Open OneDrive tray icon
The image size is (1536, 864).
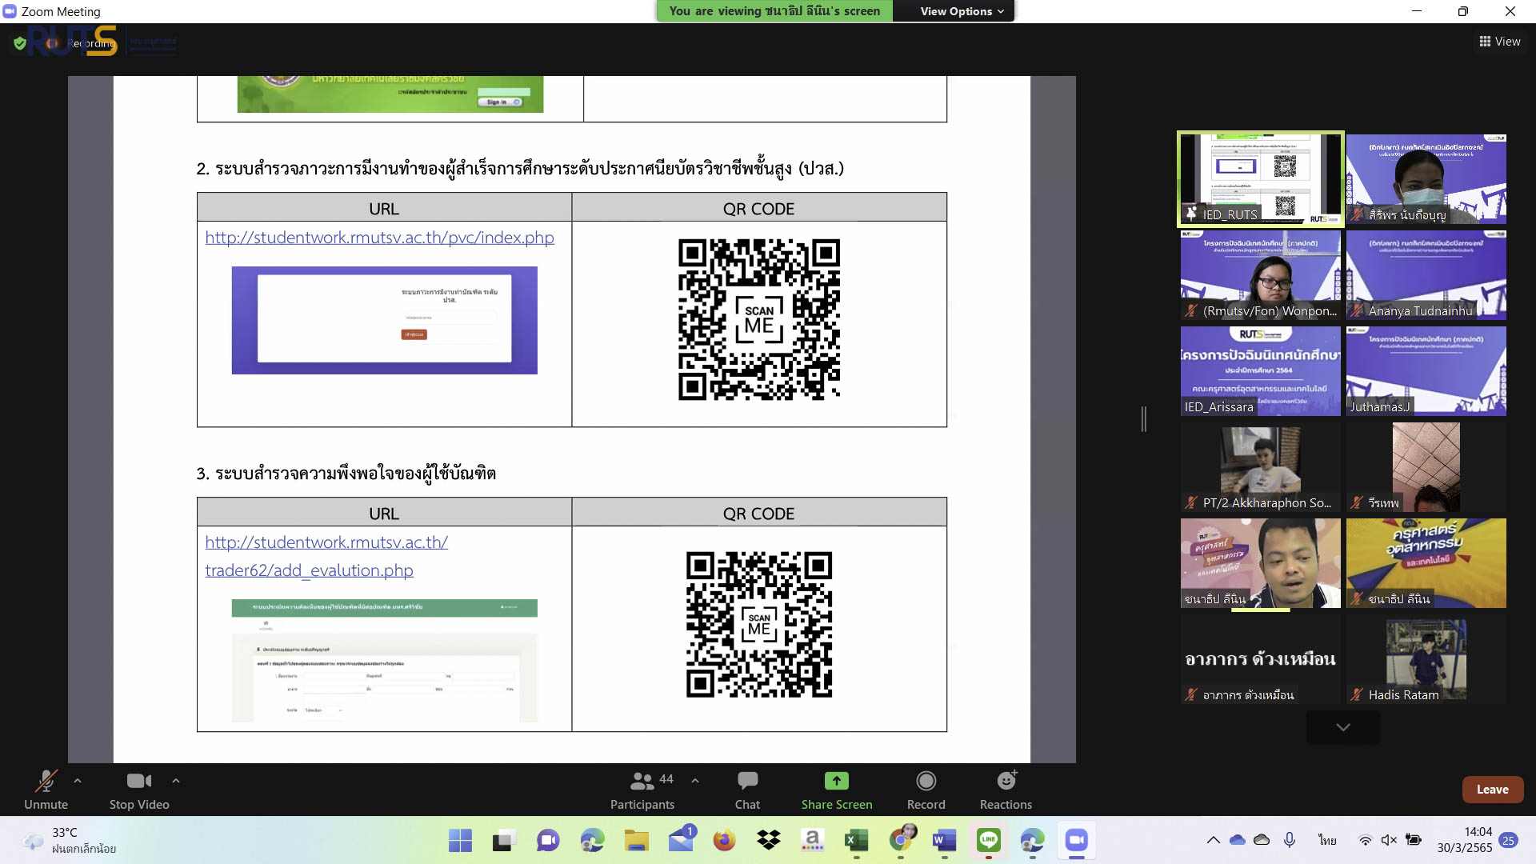(x=1238, y=840)
